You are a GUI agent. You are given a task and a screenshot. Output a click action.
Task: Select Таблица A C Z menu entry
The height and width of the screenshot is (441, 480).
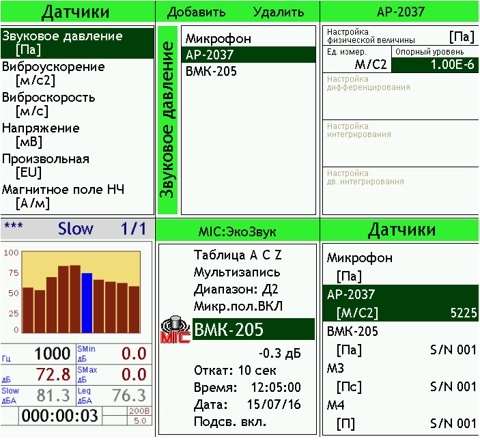[238, 255]
